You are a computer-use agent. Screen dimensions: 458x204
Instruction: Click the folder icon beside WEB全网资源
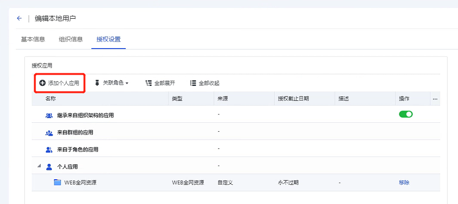tap(58, 183)
